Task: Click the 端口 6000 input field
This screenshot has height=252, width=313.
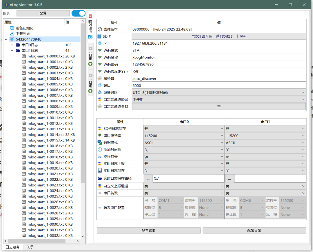Action: (219, 85)
